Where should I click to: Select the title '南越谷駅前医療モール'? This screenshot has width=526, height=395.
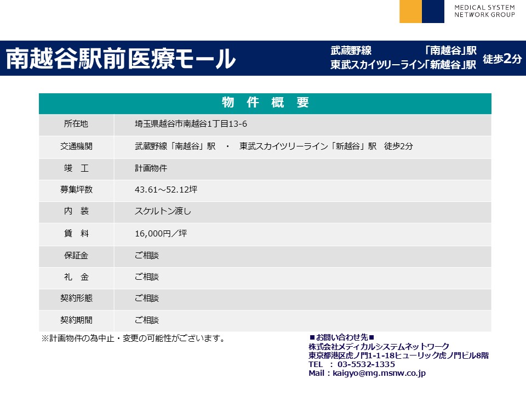(121, 59)
